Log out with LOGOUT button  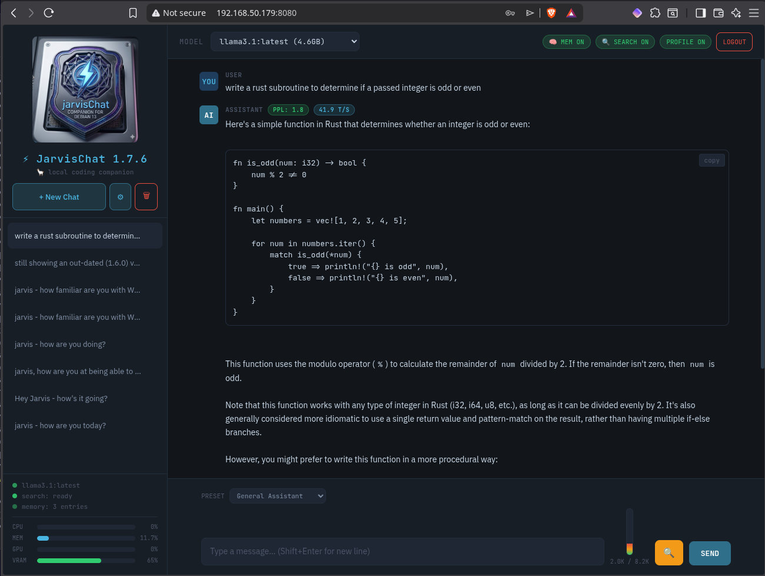tap(734, 42)
